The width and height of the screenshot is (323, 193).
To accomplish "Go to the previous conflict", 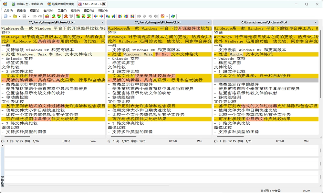I will click(x=71, y=16).
